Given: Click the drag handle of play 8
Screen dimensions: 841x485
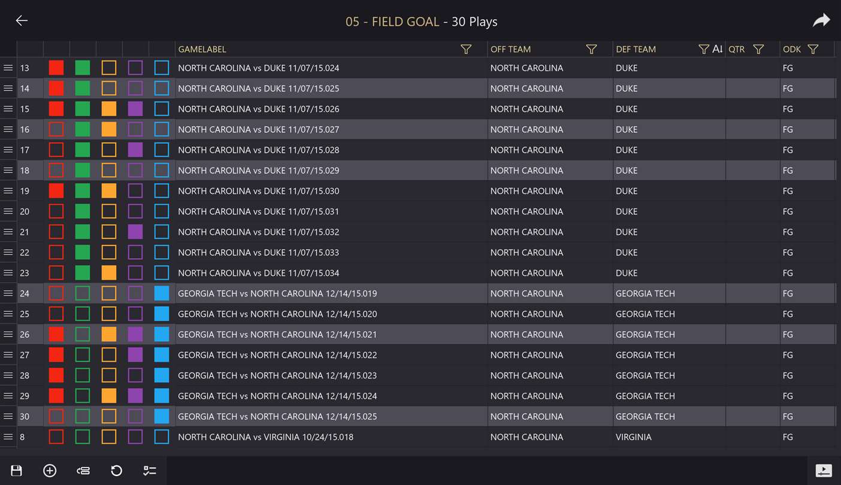Looking at the screenshot, I should tap(8, 437).
